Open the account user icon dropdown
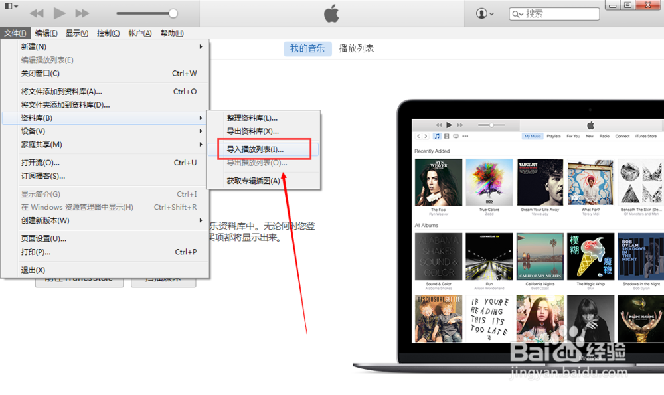This screenshot has width=664, height=395. coord(485,13)
